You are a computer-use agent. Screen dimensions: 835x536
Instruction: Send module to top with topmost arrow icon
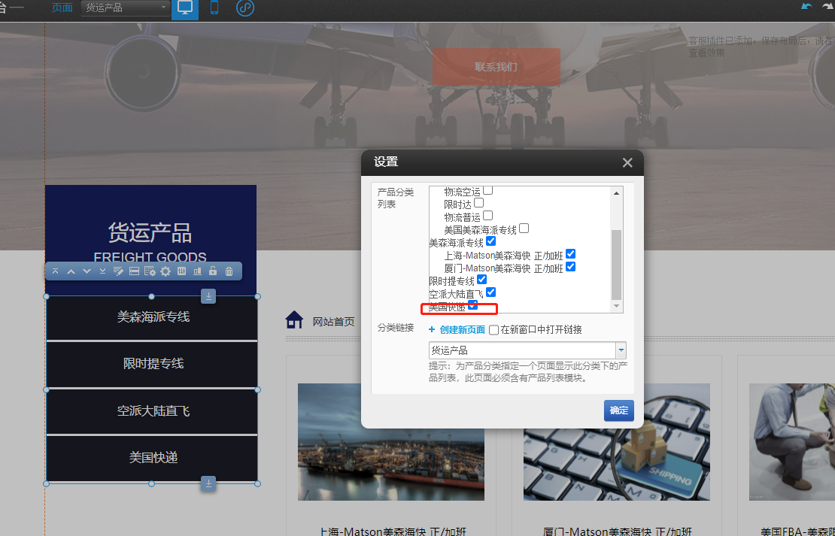(x=56, y=271)
